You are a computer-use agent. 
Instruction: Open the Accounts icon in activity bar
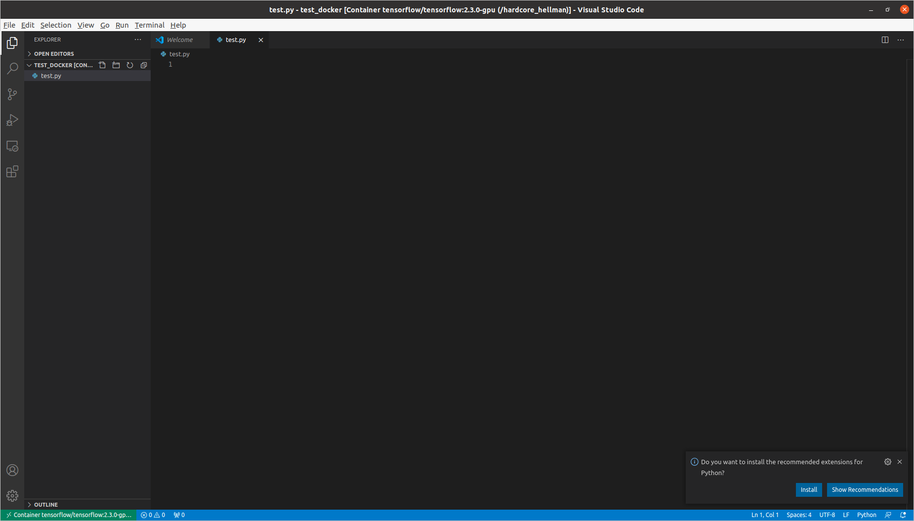[x=12, y=470]
